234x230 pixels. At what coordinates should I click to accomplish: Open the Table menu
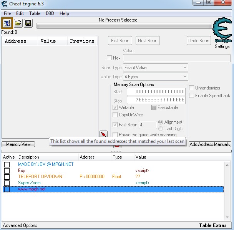click(x=35, y=13)
